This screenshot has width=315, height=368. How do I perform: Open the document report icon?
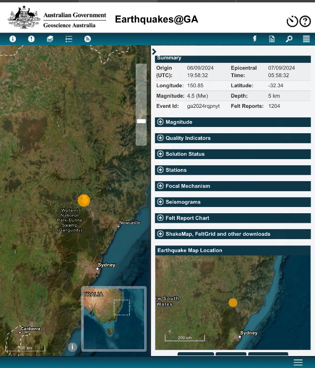coord(272,39)
